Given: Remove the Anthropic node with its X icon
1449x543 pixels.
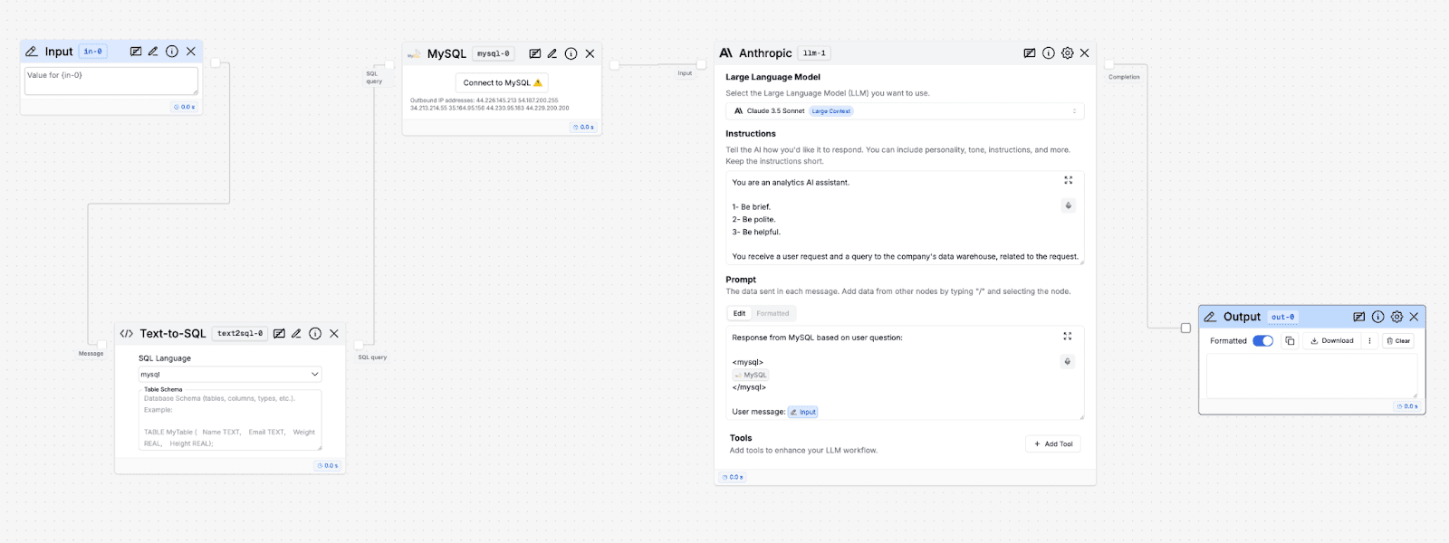Looking at the screenshot, I should [x=1085, y=53].
